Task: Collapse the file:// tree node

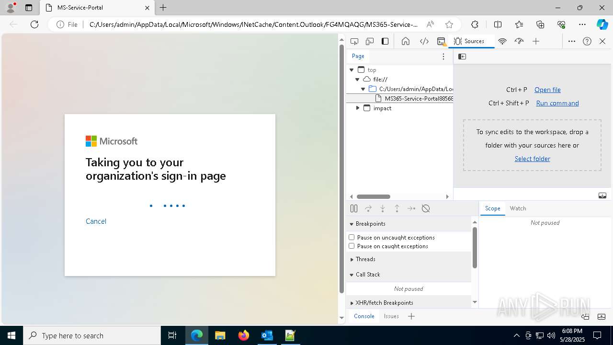Action: (357, 80)
